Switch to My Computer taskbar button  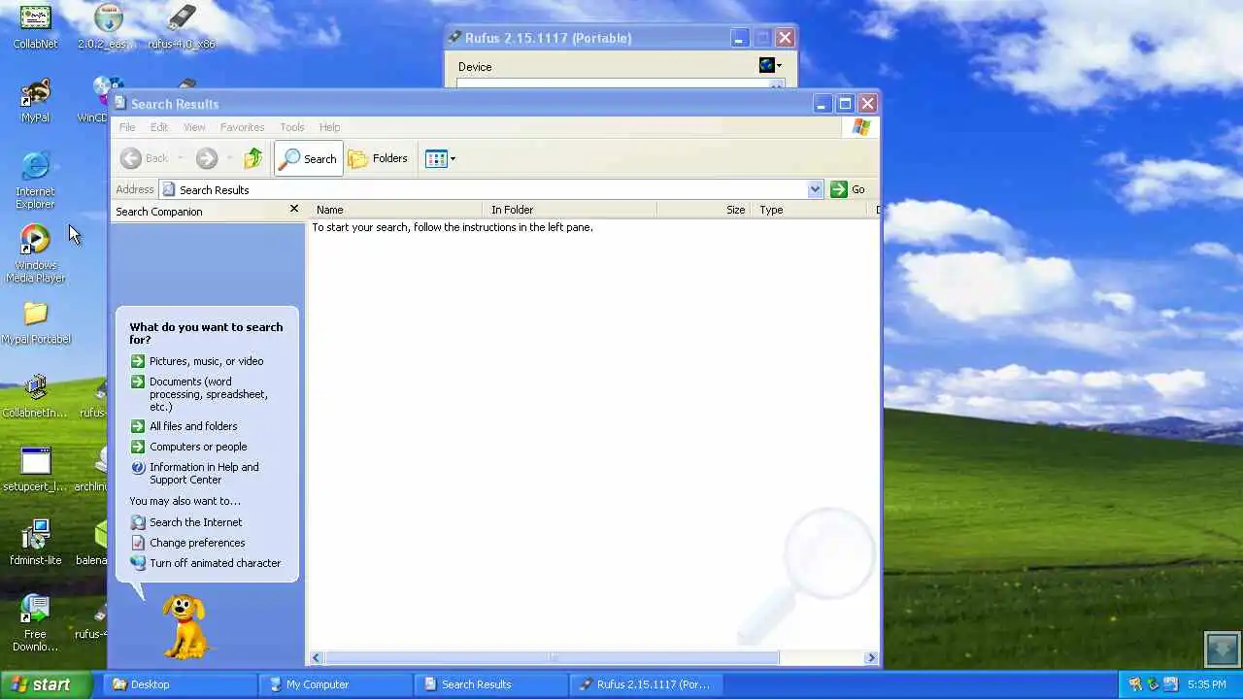pyautogui.click(x=336, y=684)
